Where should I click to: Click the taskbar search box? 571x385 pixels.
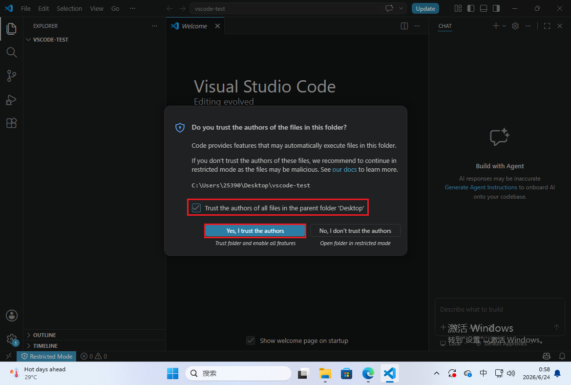(238, 373)
